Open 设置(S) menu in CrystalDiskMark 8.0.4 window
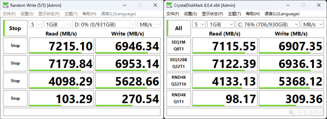The height and width of the screenshot is (119, 327). 190,14
